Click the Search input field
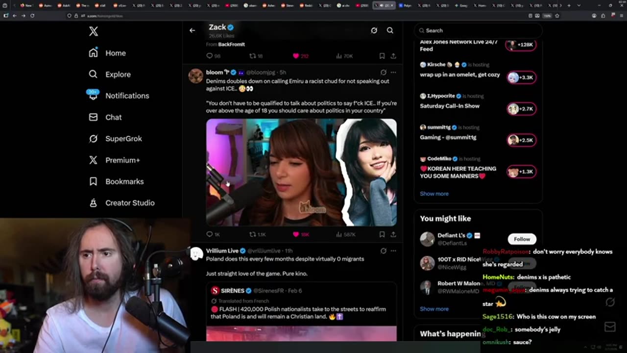 click(x=478, y=30)
